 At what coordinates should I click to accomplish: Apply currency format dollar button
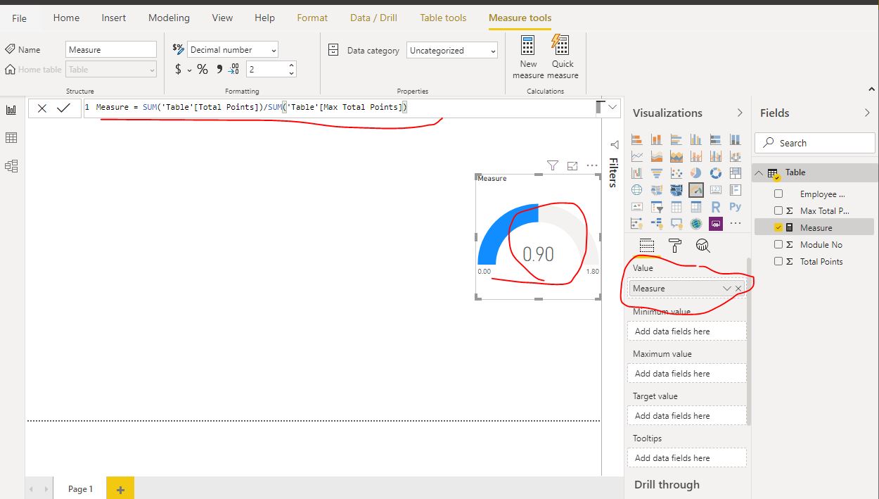click(x=178, y=69)
